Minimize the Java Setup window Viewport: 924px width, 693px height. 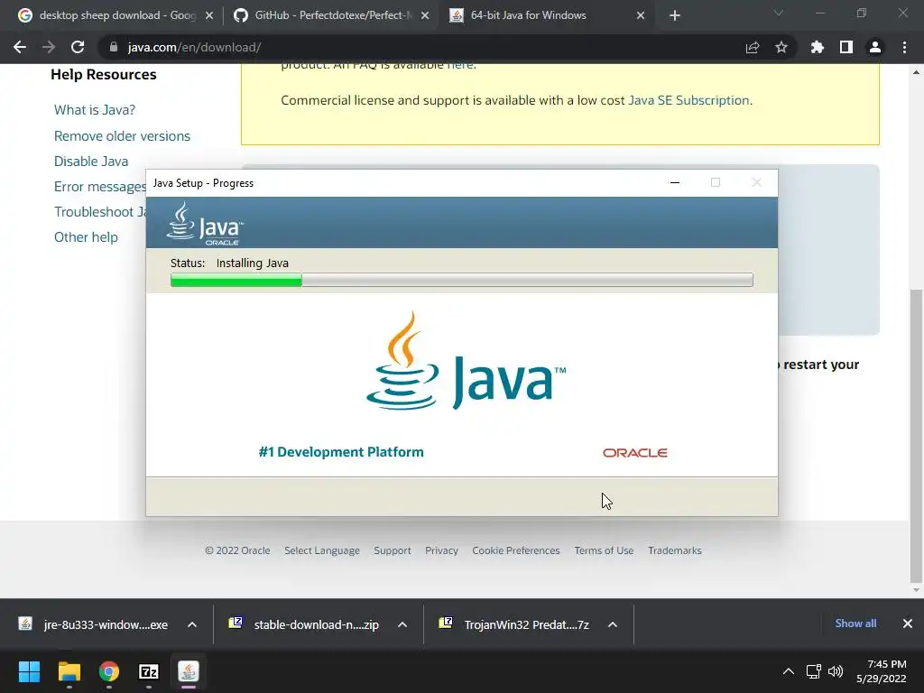tap(675, 182)
